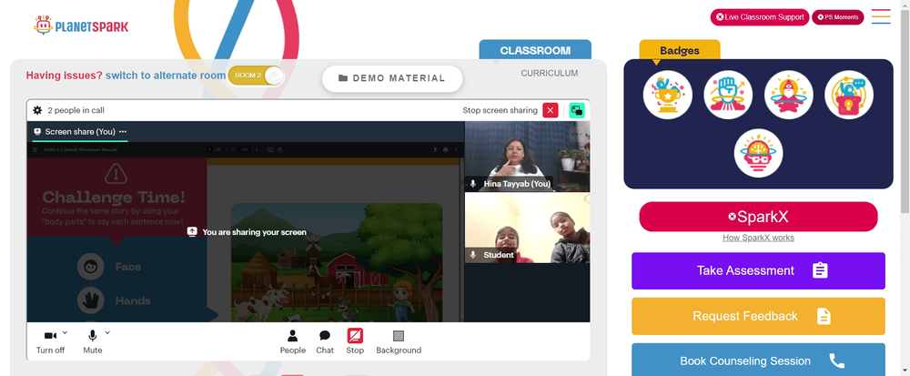
Task: Click red X to stop screen sharing
Action: [551, 110]
